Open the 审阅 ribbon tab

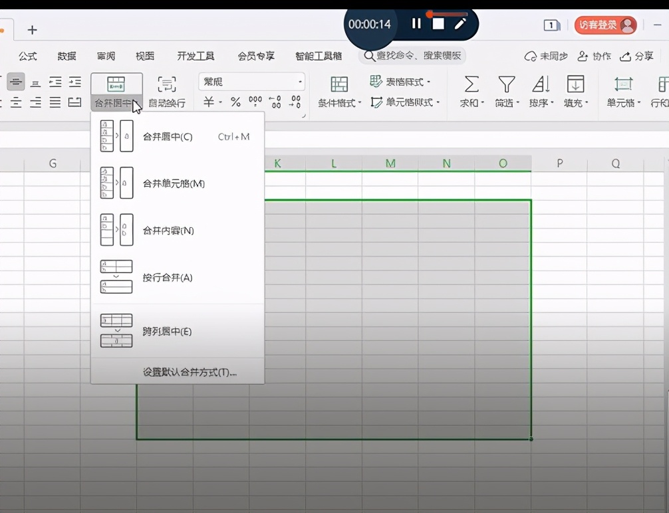tap(106, 56)
